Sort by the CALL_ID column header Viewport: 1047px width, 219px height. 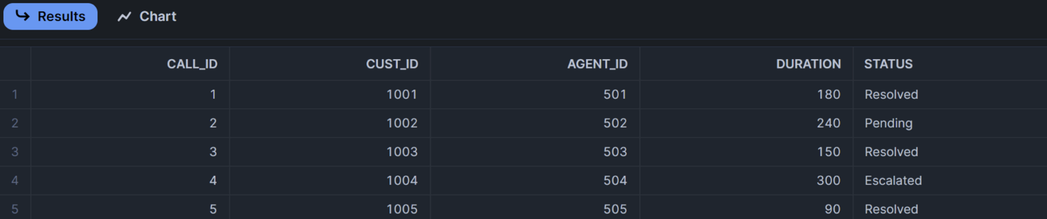192,64
